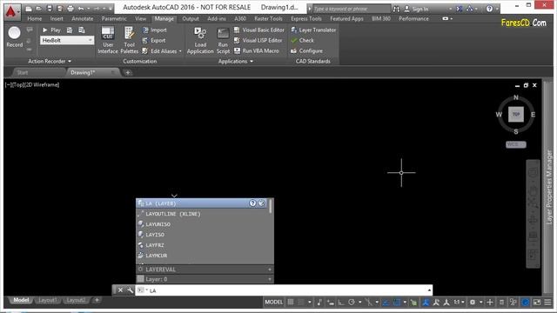Click Import customizations
The height and width of the screenshot is (313, 557).
click(x=155, y=30)
